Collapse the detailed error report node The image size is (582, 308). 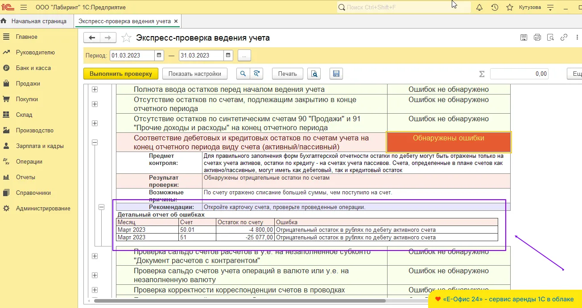click(102, 207)
